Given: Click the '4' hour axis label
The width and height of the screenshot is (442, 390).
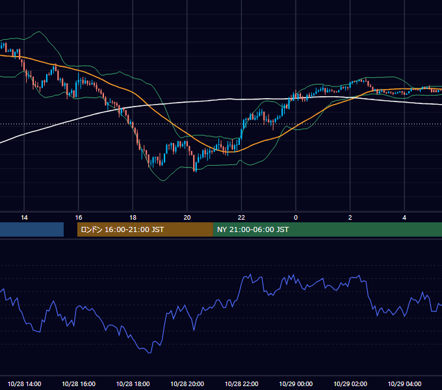Looking at the screenshot, I should click(404, 218).
